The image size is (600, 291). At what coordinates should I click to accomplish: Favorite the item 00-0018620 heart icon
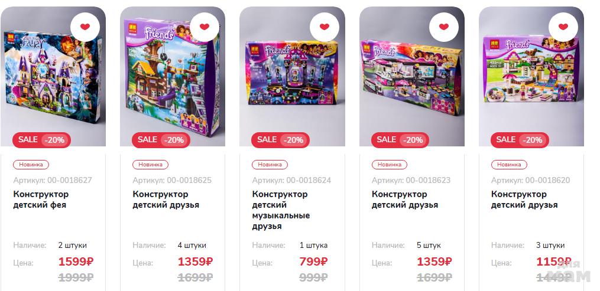point(563,27)
